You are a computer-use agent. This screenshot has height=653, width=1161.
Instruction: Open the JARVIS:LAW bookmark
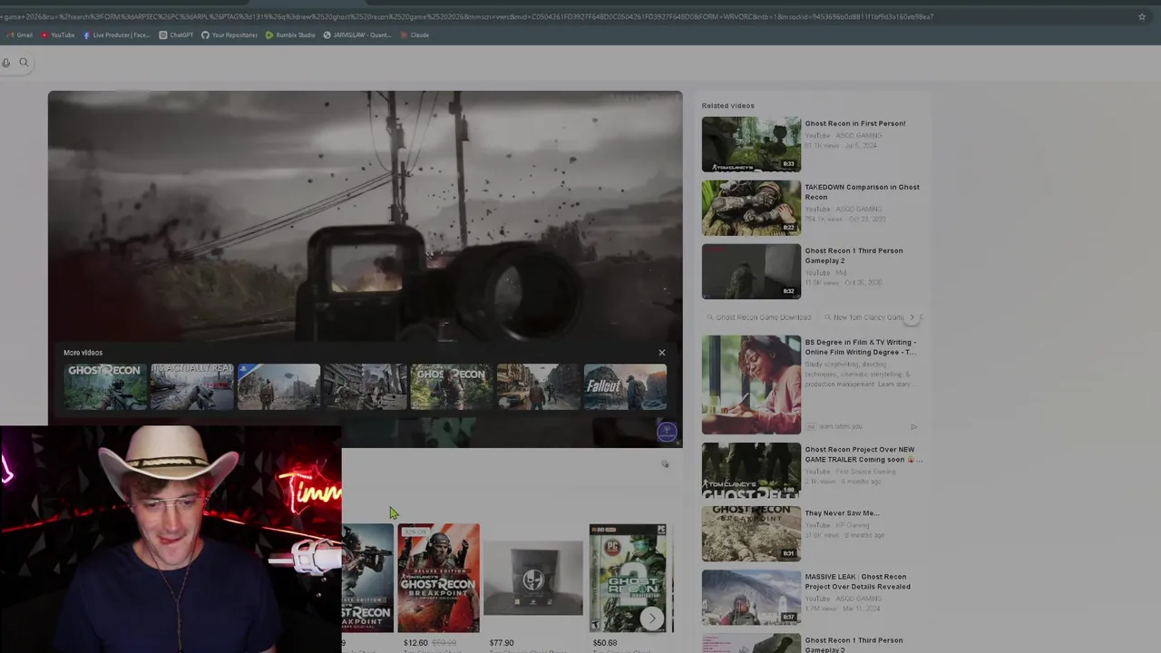pos(357,35)
